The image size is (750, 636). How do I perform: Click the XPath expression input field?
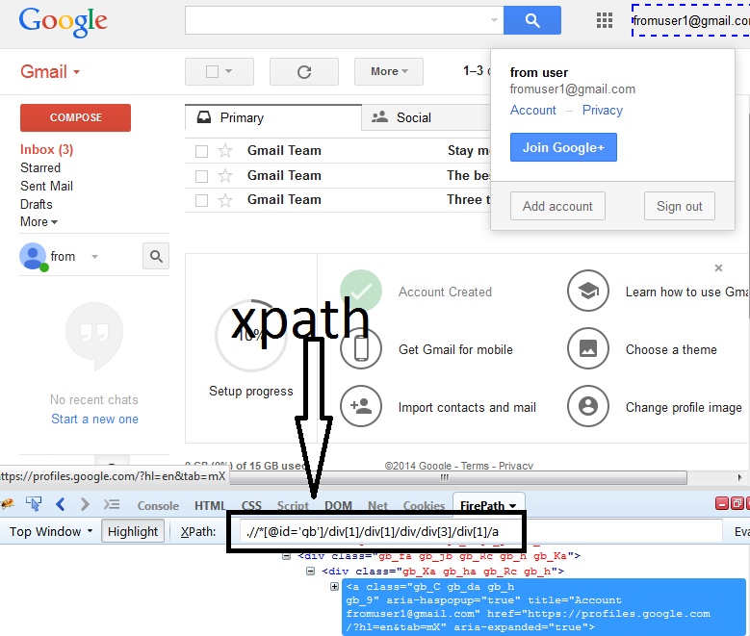(480, 532)
